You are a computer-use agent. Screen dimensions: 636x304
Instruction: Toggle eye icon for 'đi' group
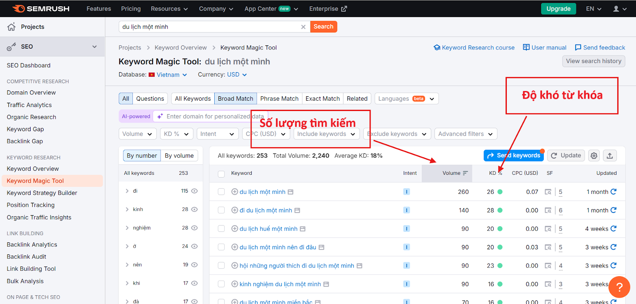pos(194,191)
